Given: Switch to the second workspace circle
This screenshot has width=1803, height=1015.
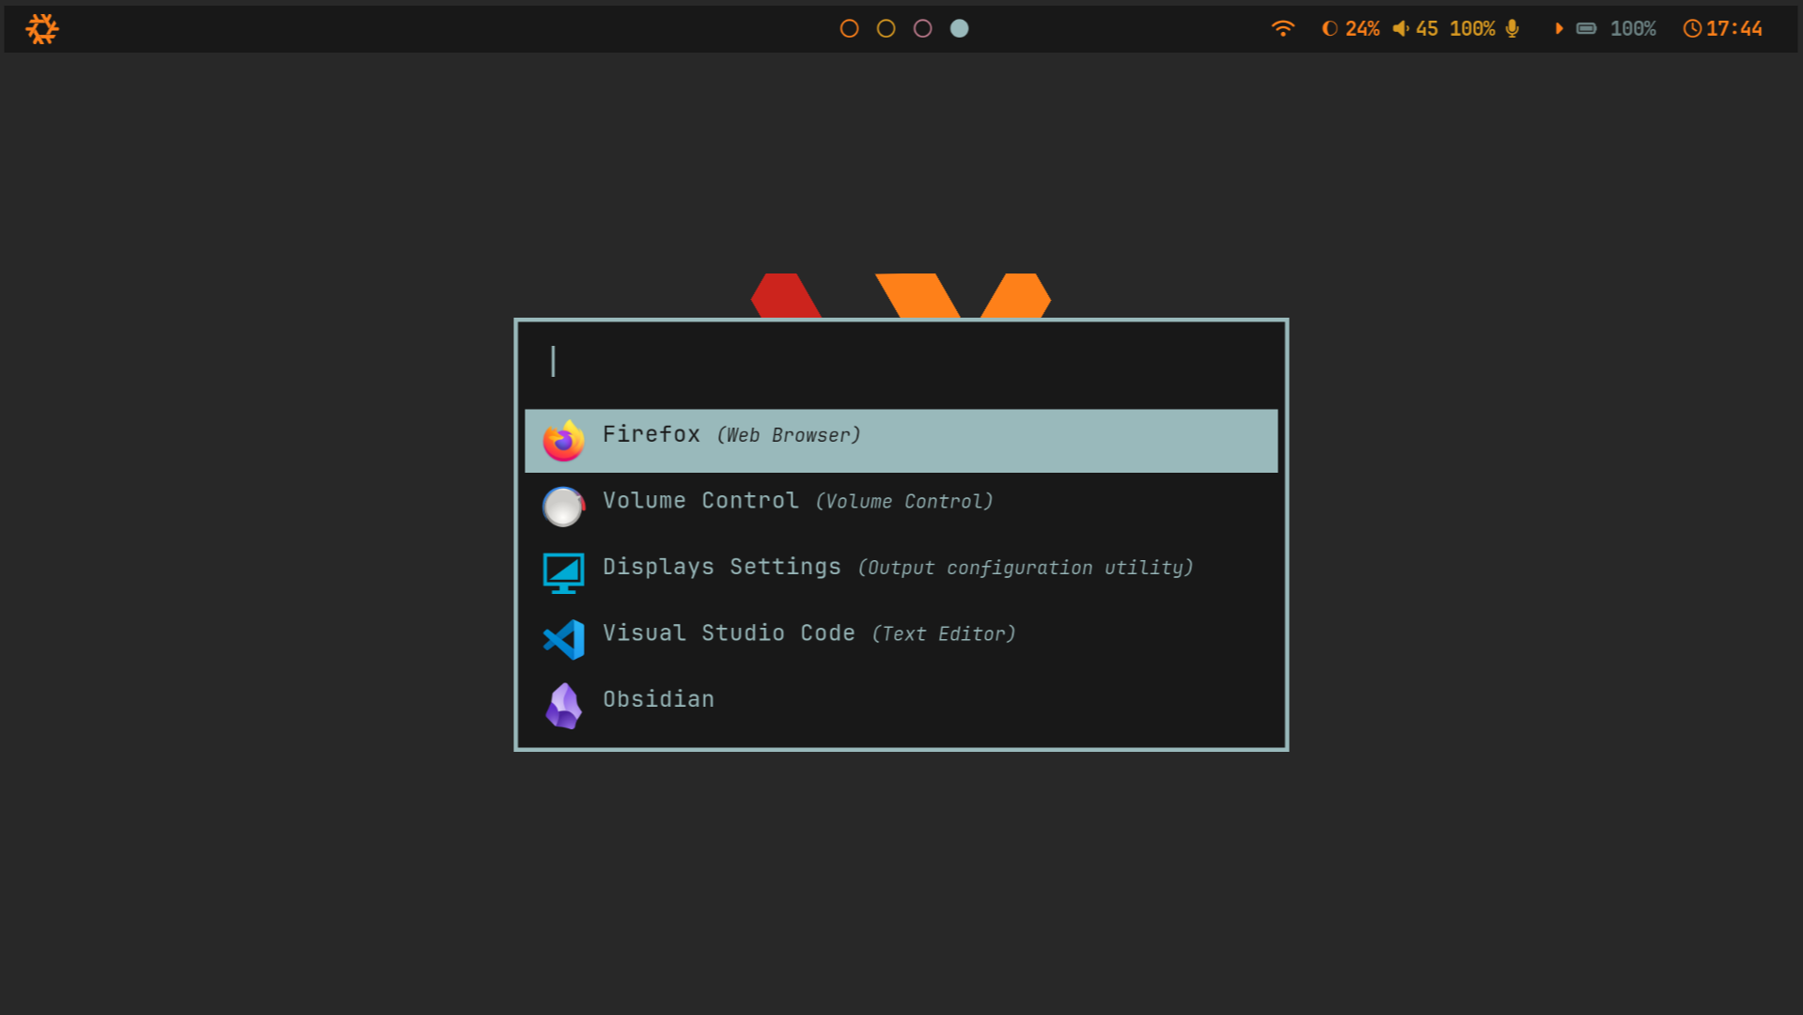Looking at the screenshot, I should tap(886, 28).
